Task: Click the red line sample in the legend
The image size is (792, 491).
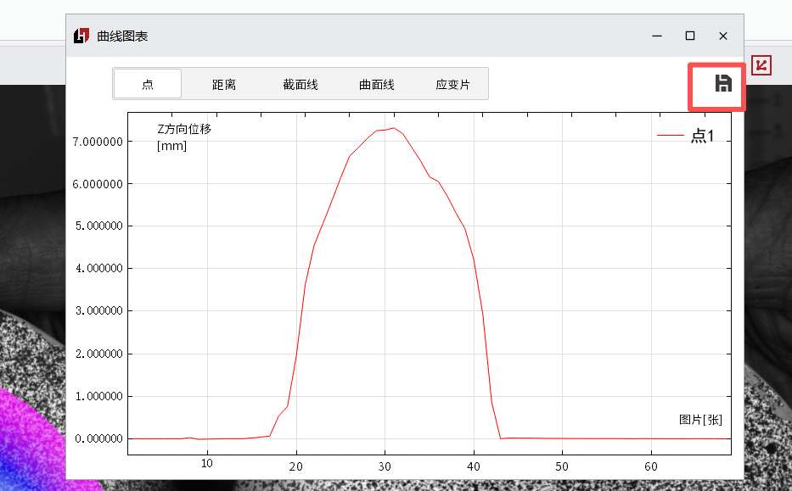Action: point(671,136)
